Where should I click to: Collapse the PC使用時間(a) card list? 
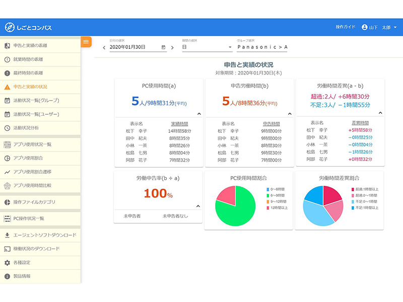click(199, 114)
